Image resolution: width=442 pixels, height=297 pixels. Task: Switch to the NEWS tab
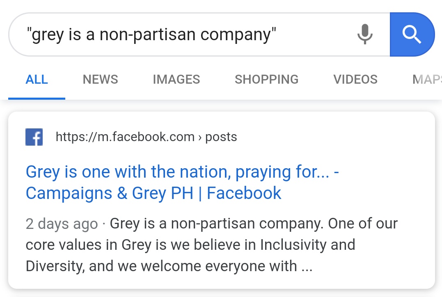coord(100,79)
